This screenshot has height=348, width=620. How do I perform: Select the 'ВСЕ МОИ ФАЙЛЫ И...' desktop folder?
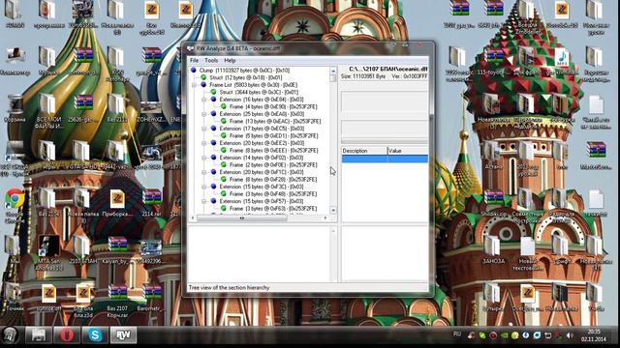48,111
